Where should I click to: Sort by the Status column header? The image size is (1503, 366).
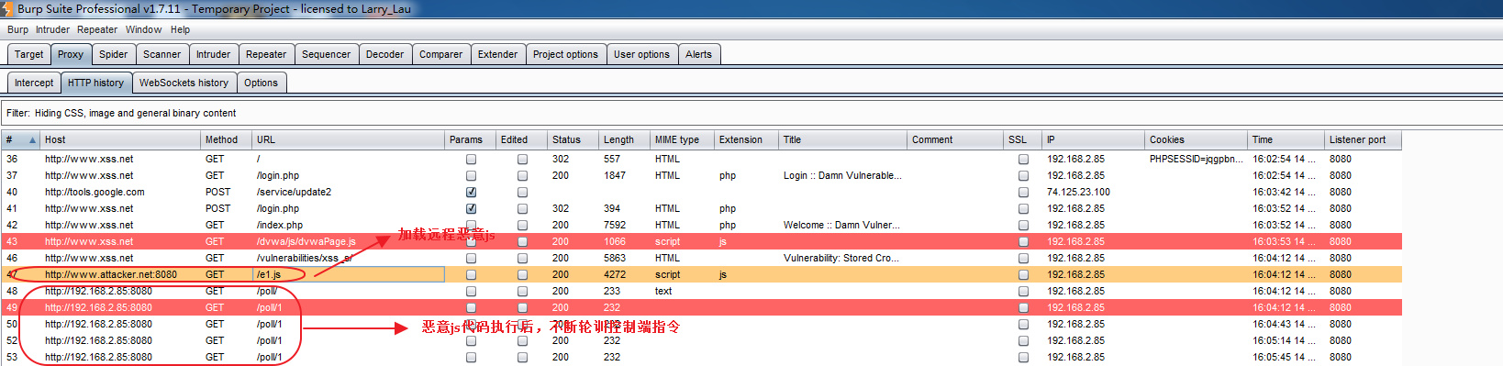pos(573,139)
